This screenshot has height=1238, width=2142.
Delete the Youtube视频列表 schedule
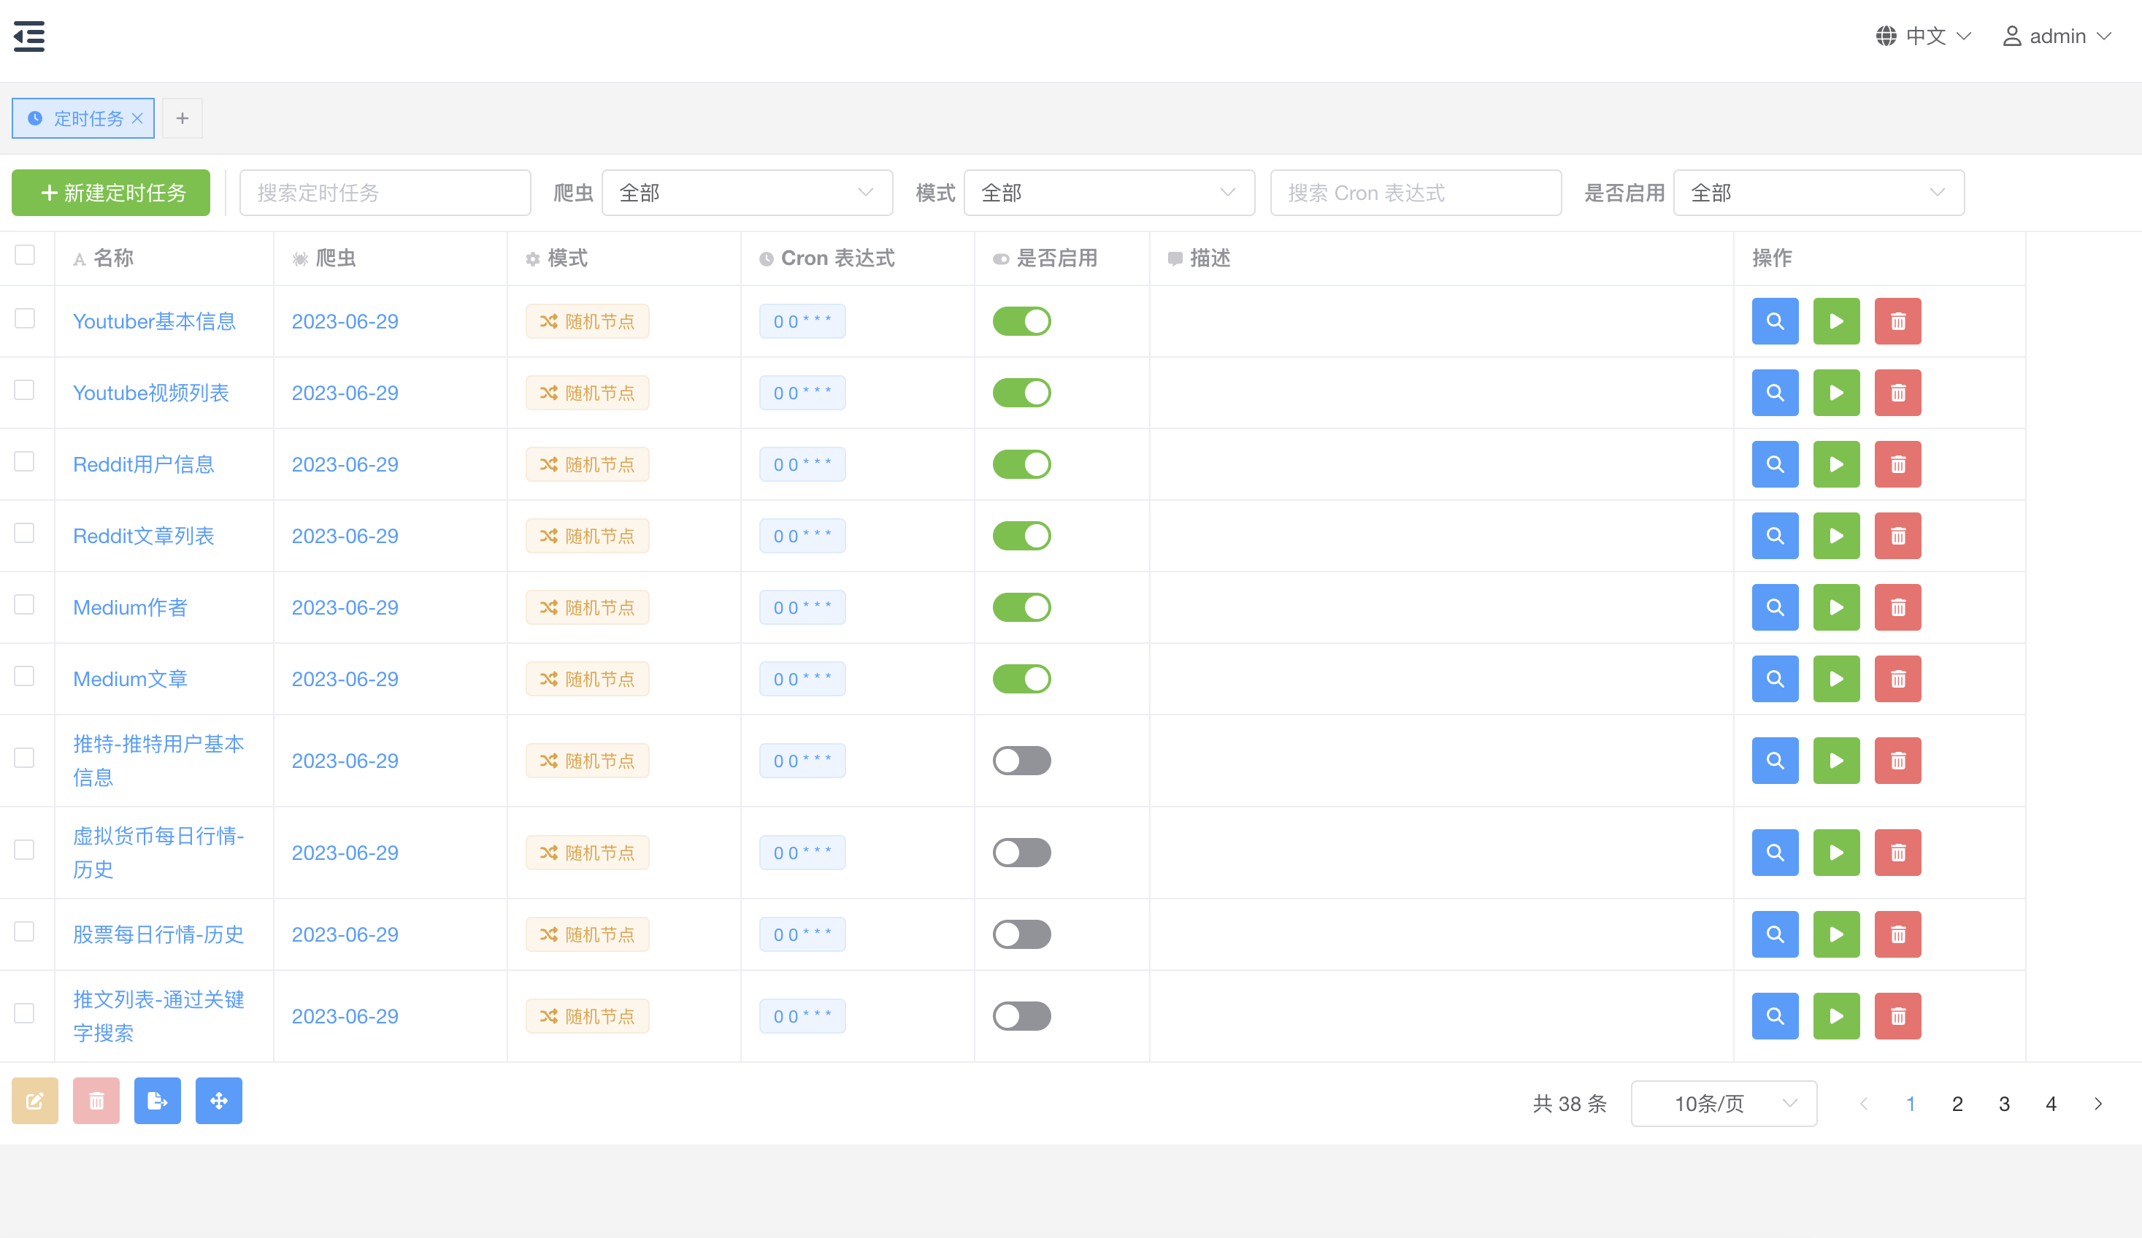1897,393
